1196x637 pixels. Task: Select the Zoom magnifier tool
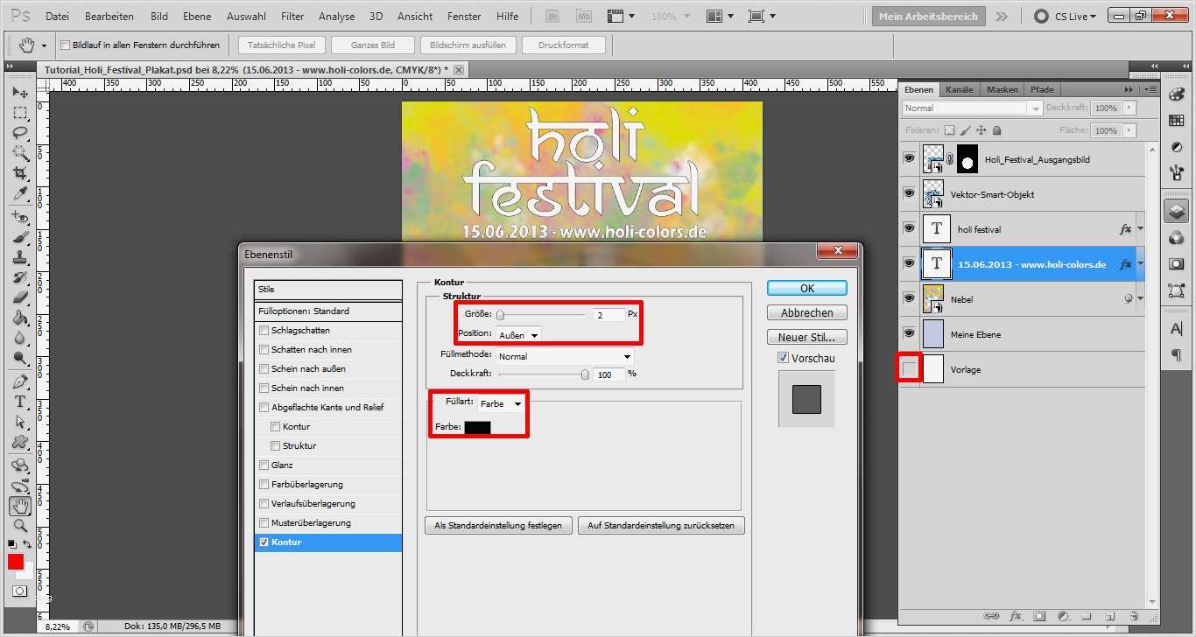tap(20, 526)
